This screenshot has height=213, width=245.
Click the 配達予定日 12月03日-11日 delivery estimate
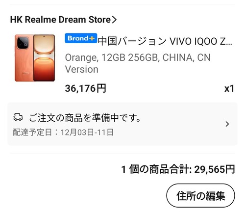(x=63, y=132)
